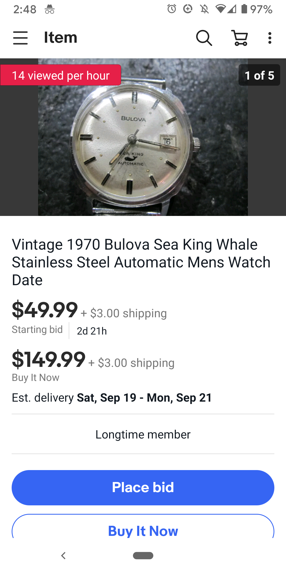The height and width of the screenshot is (573, 286).
Task: Open the shopping cart
Action: [240, 38]
